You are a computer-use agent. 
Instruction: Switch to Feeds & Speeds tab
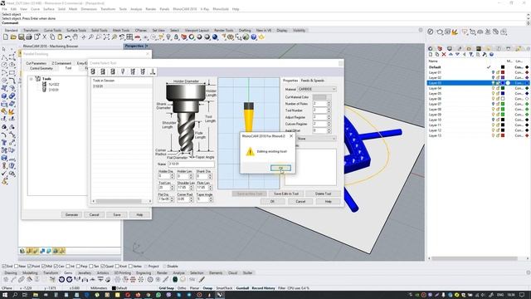(313, 81)
